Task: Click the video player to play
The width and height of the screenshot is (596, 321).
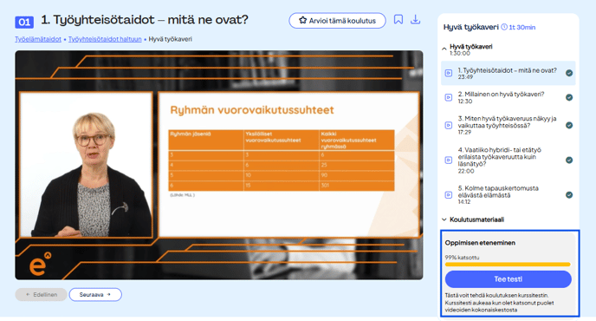Action: (219, 165)
